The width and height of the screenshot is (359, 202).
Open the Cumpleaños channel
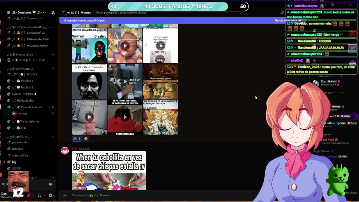(x=31, y=33)
